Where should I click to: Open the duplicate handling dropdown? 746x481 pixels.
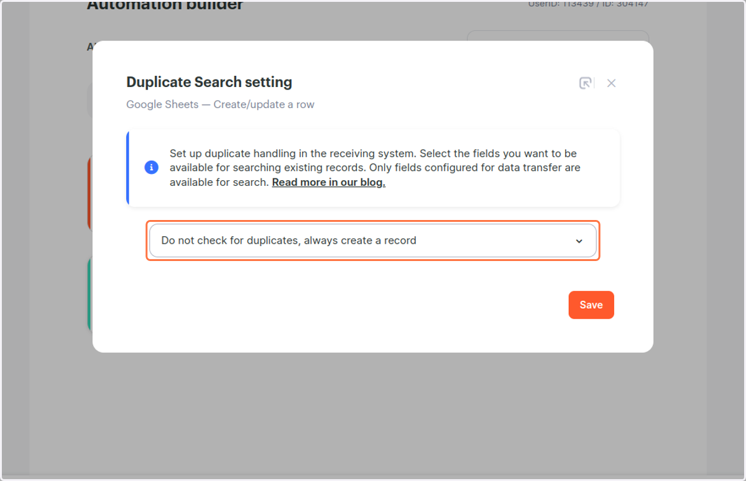pyautogui.click(x=373, y=240)
